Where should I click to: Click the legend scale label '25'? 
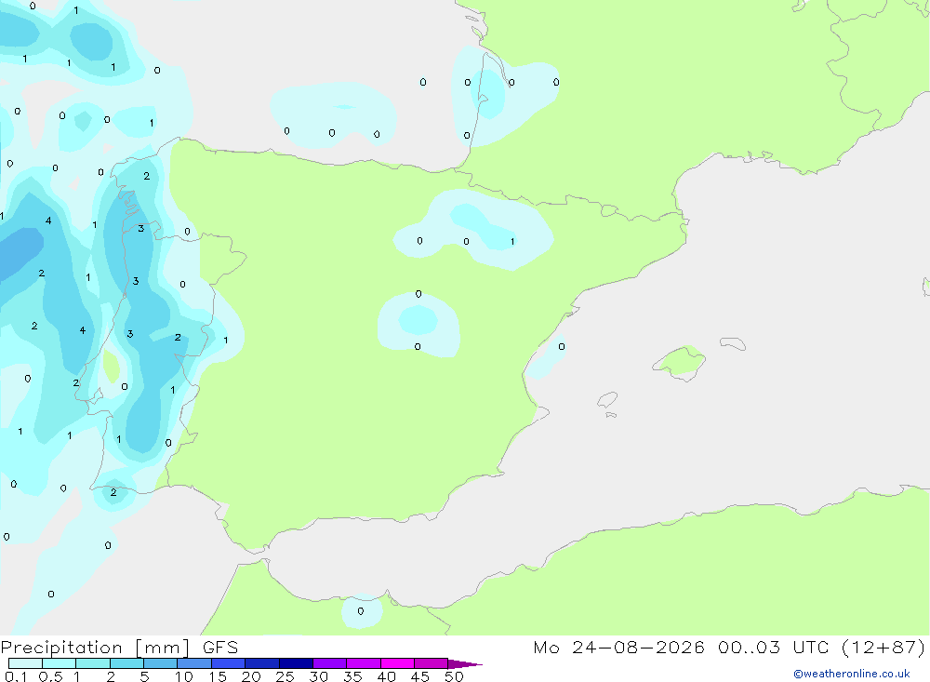point(285,676)
